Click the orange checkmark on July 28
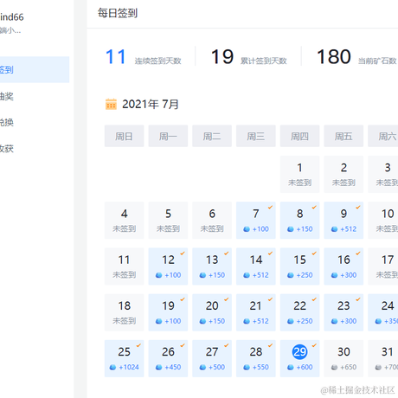The image size is (398, 398). [270, 345]
